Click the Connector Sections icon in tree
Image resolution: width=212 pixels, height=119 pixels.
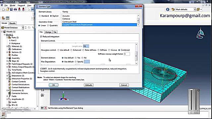(10, 93)
